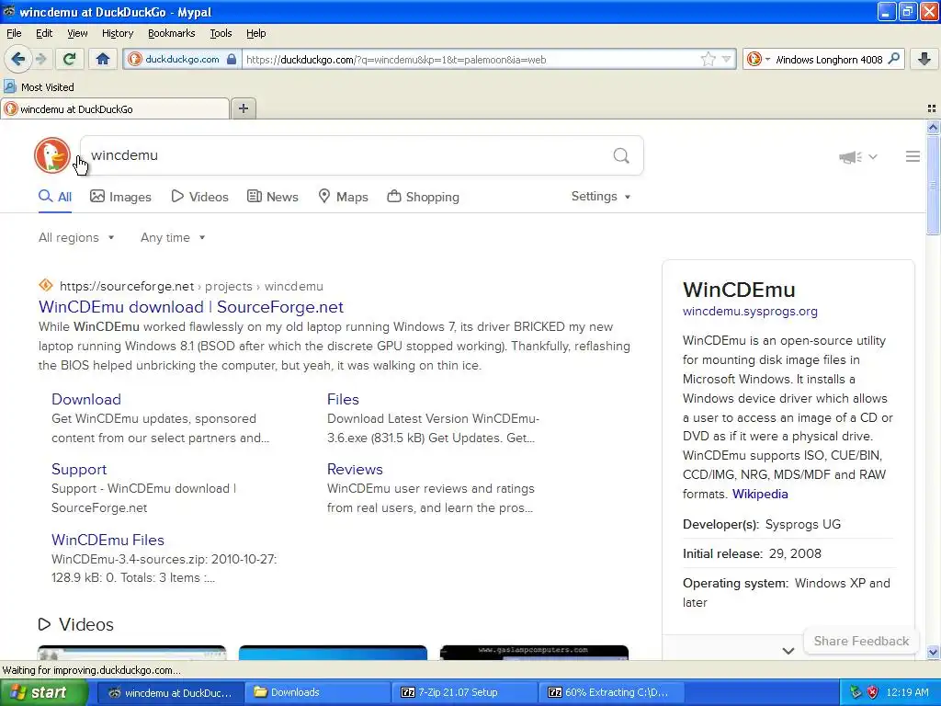This screenshot has width=941, height=706.
Task: Click the tab groups grid icon
Action: point(932,108)
